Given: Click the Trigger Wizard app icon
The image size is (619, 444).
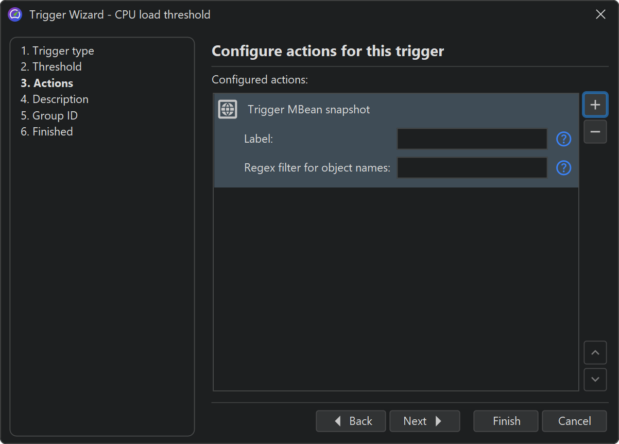Looking at the screenshot, I should [x=15, y=14].
